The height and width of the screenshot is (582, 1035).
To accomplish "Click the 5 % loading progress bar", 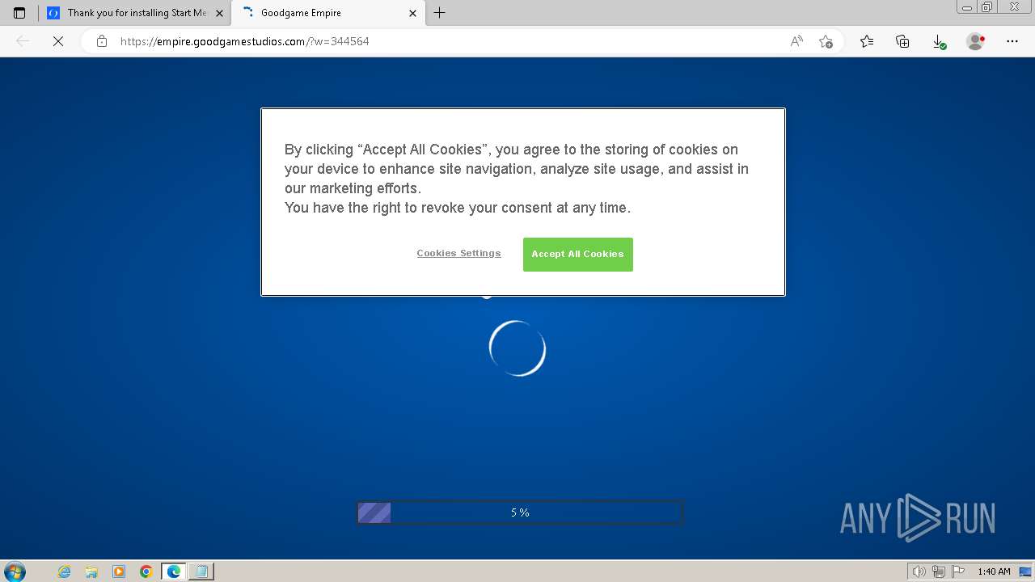I will [520, 512].
